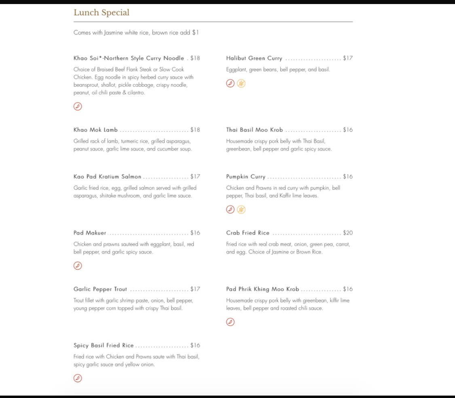455x398 pixels.
Task: Open the Kao Pad Kratium Salmon item
Action: [108, 177]
